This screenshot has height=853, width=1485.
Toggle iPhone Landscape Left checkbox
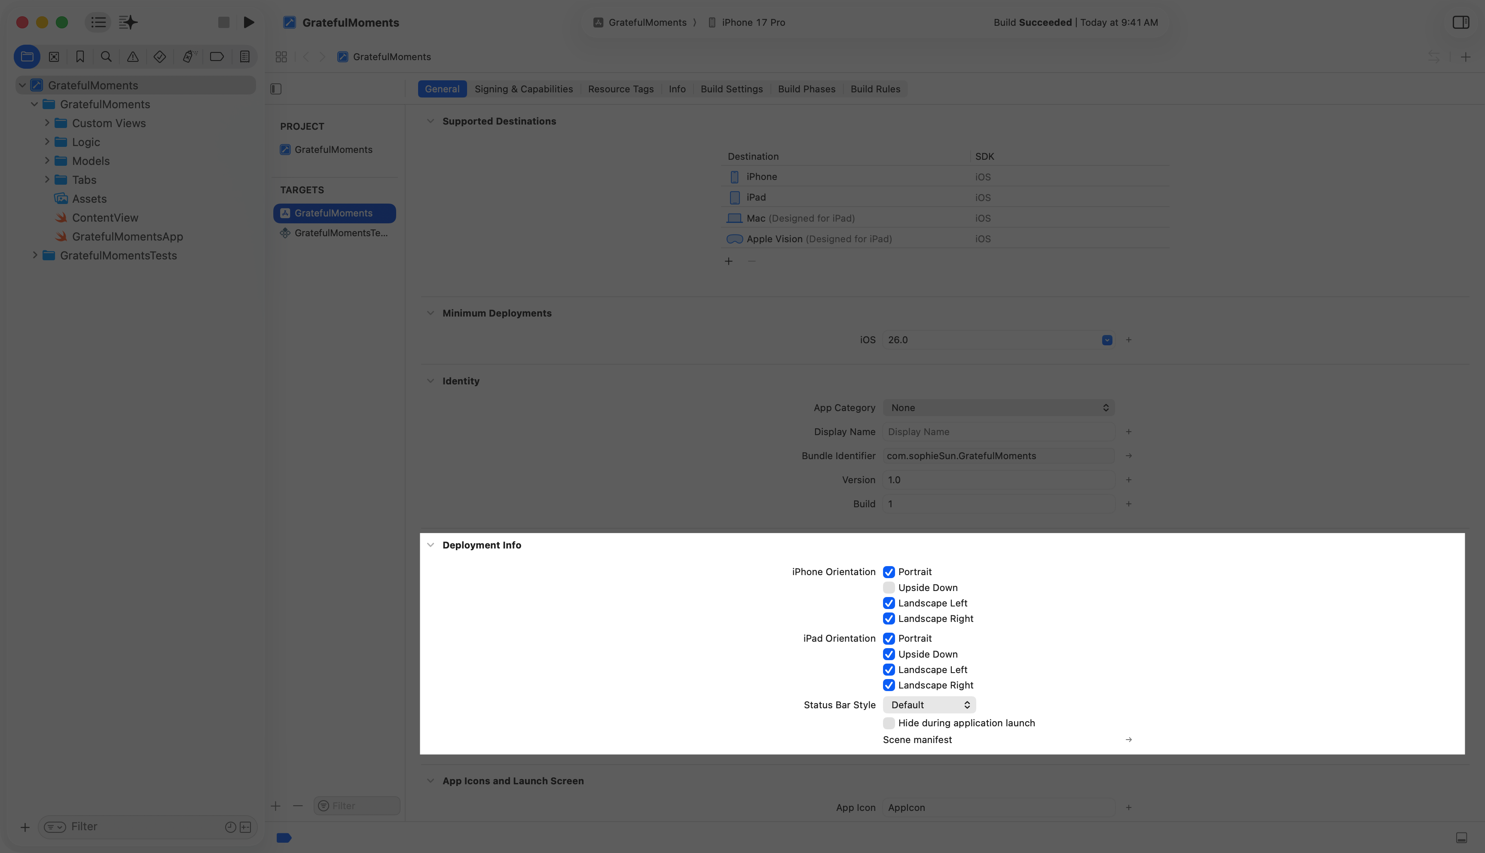889,603
